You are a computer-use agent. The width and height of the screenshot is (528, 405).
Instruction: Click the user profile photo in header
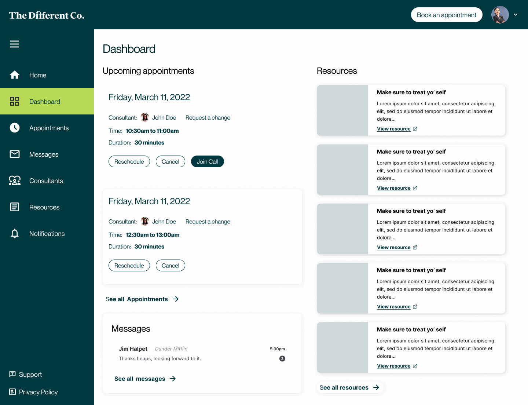[500, 15]
